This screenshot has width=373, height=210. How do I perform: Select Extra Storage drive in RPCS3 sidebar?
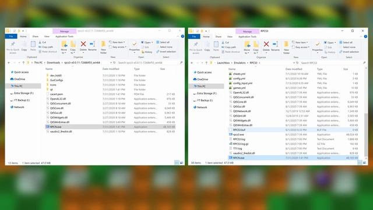[205, 93]
